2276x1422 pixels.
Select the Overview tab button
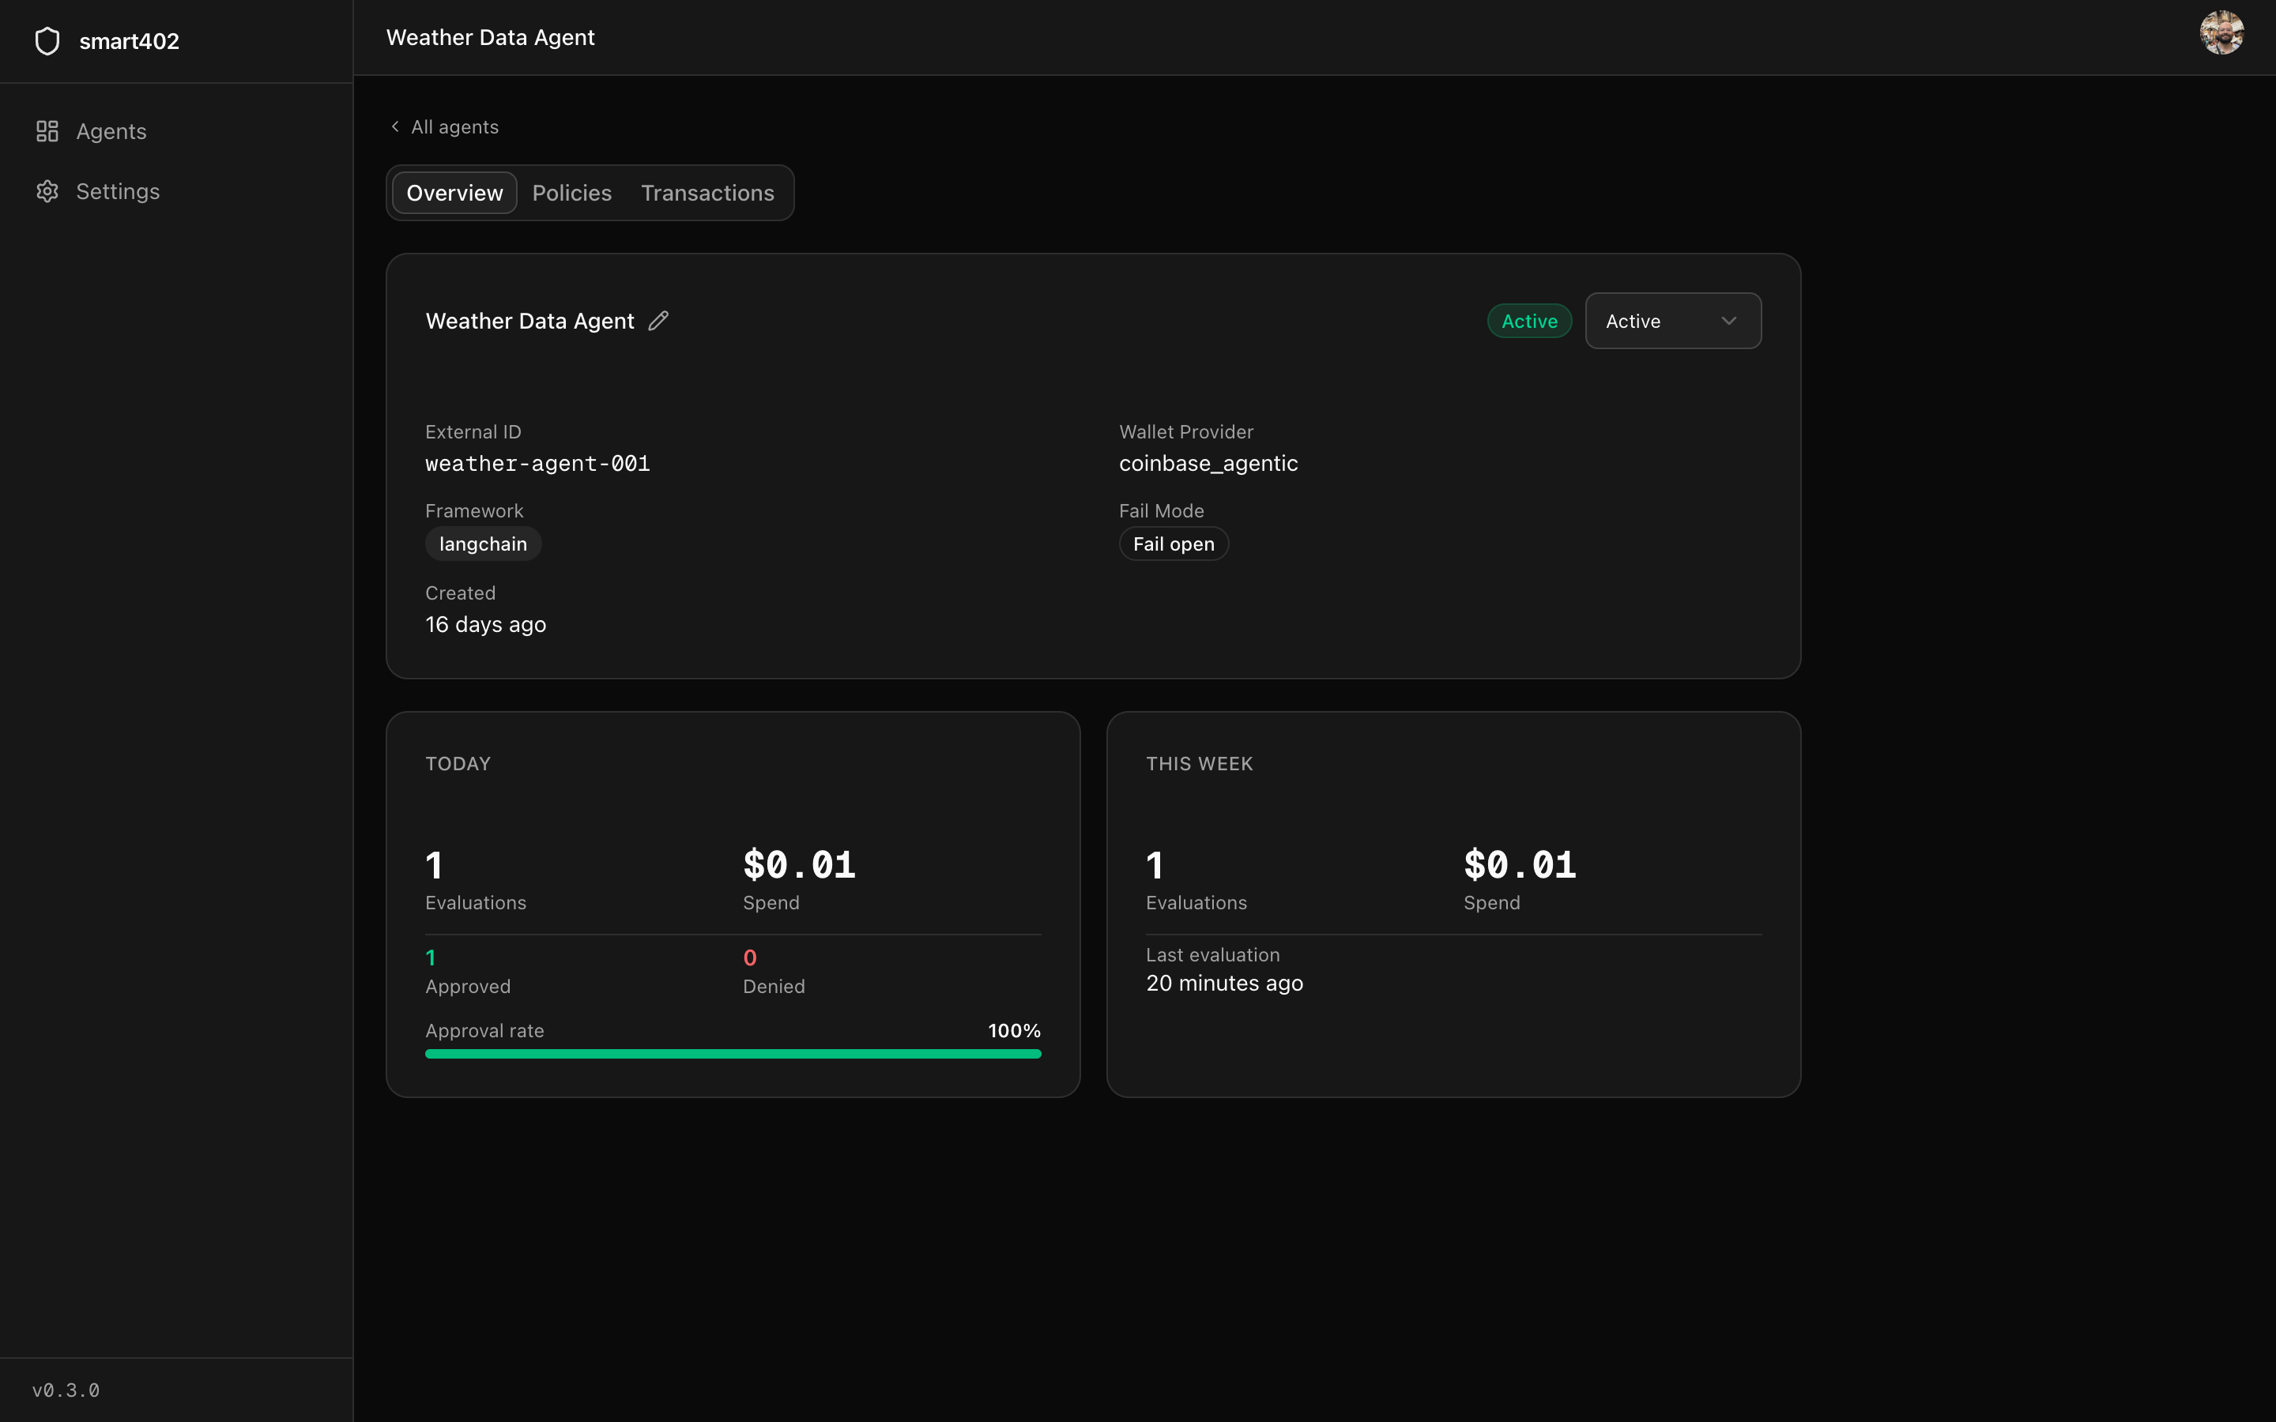454,193
